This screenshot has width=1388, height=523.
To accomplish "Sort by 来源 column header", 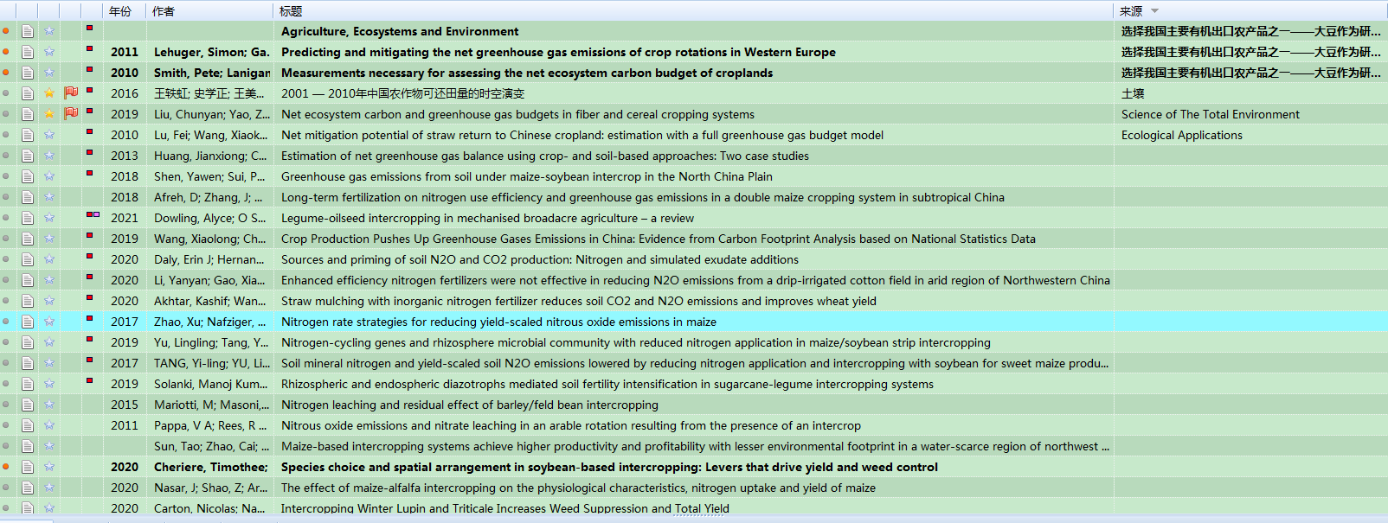I will pos(1131,11).
